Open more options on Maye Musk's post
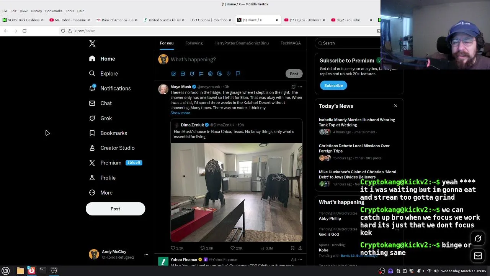The width and height of the screenshot is (490, 276). click(x=300, y=87)
